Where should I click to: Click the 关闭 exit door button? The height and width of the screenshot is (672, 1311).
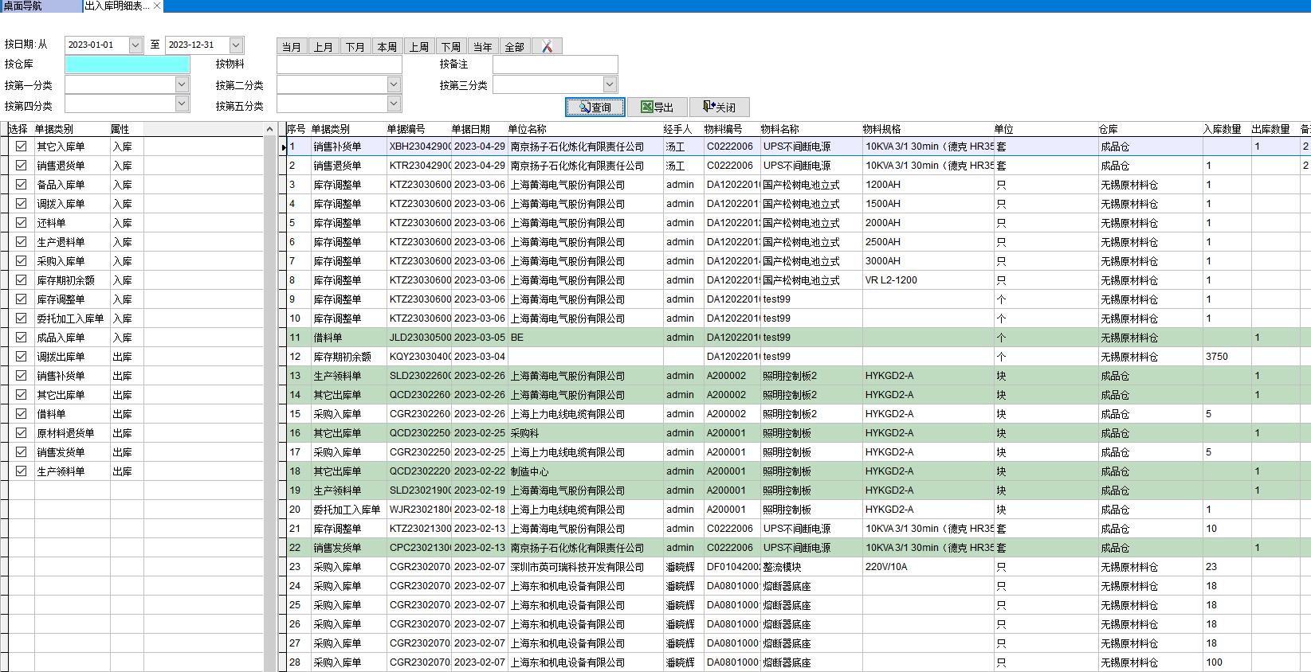[x=719, y=107]
